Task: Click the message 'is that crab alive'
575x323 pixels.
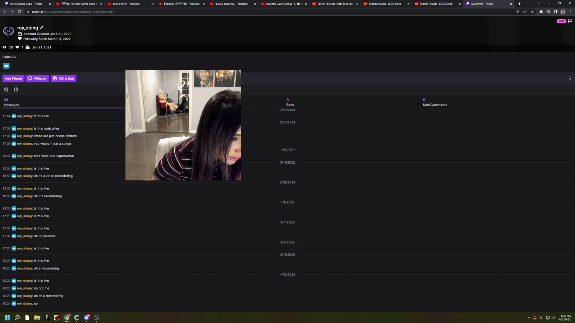Action: (46, 128)
